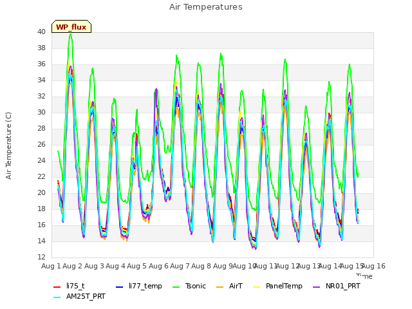
Task: Click the 36 y-axis tick label
Action: coord(41,64)
